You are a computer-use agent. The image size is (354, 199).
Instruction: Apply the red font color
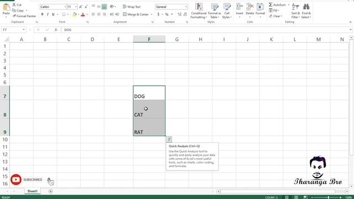83,14
